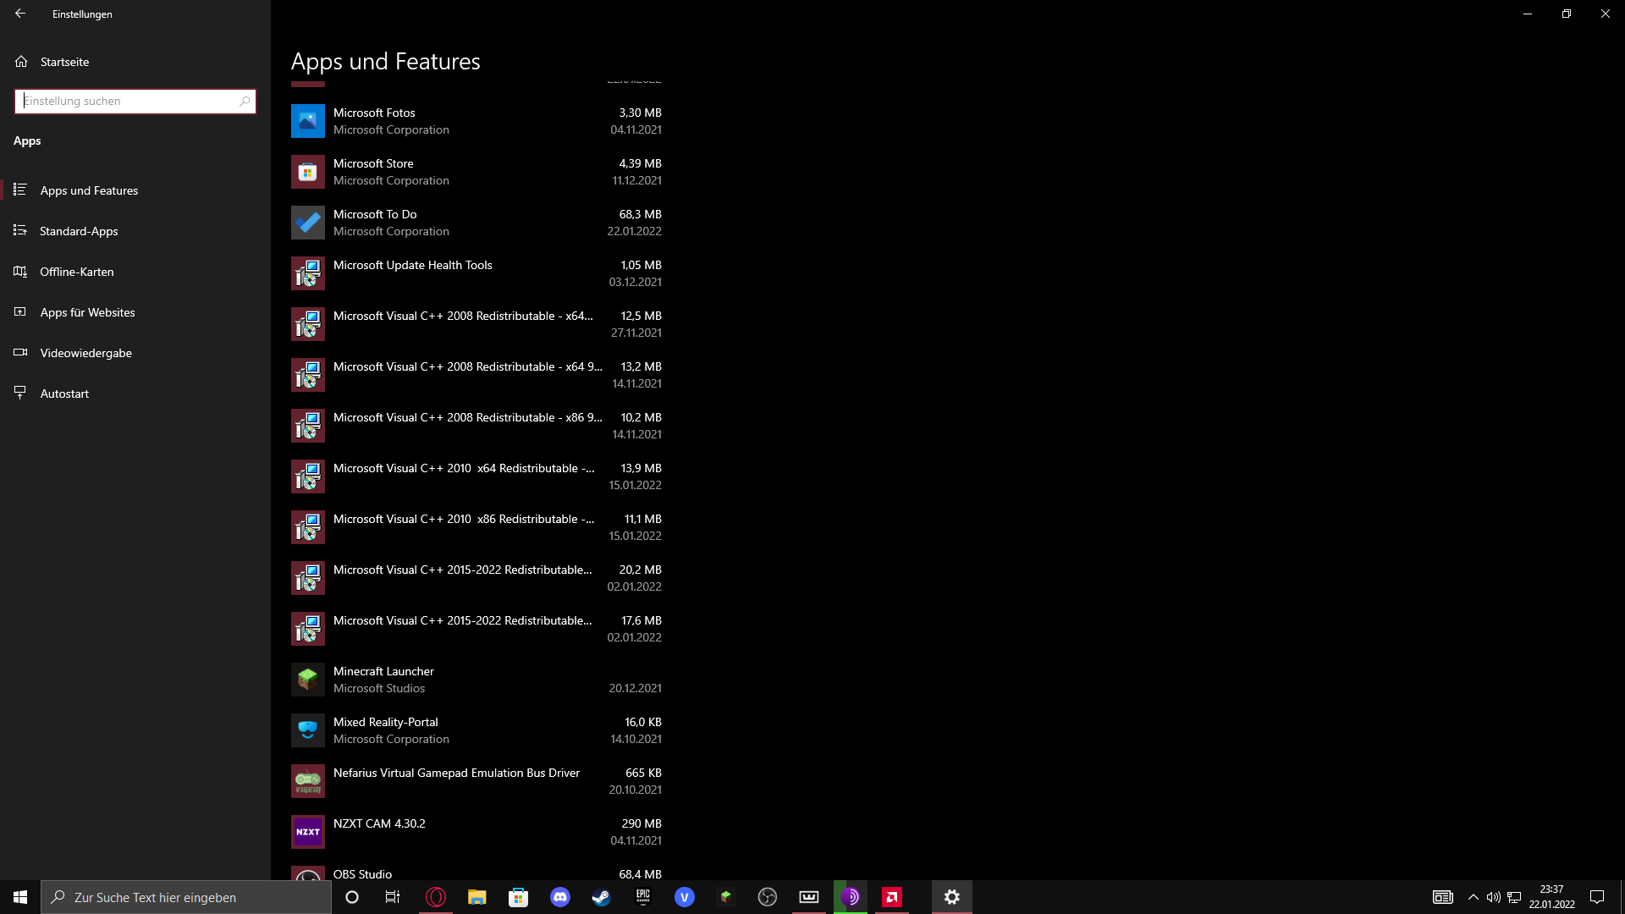Focus the Einstellung suchen search box

(x=127, y=102)
